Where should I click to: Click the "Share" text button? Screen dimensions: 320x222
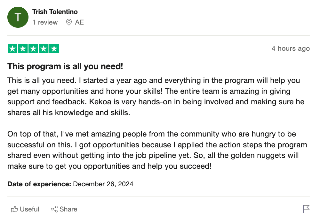[x=68, y=209]
